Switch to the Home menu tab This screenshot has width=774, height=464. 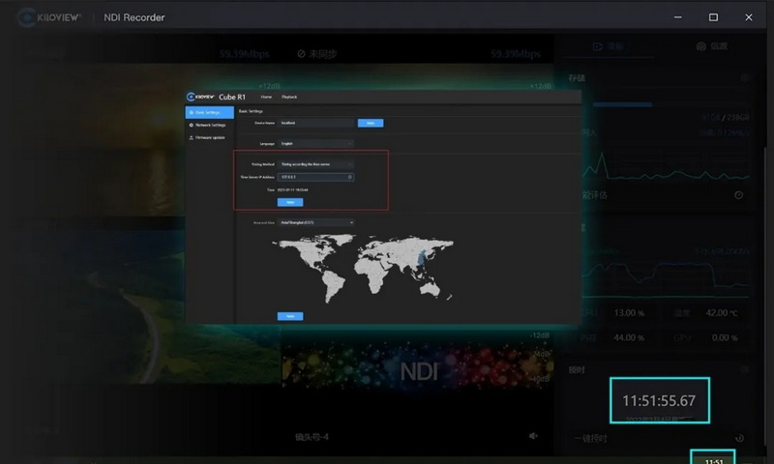[266, 98]
